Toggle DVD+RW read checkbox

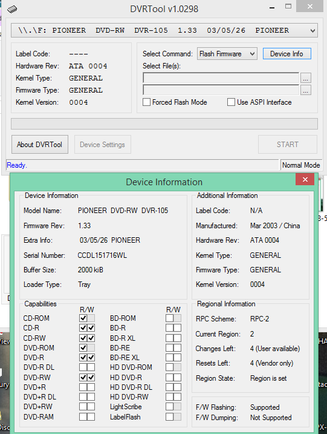pyautogui.click(x=83, y=407)
